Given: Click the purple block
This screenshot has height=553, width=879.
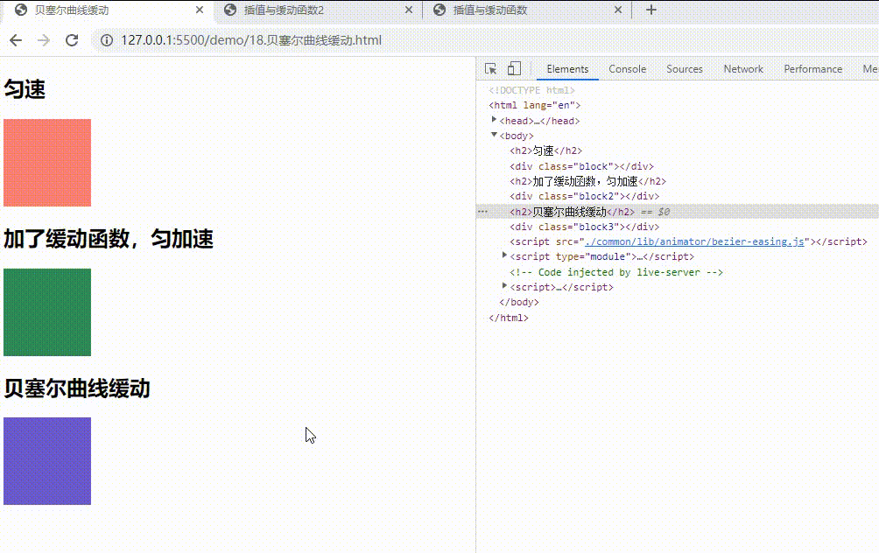Looking at the screenshot, I should coord(47,461).
